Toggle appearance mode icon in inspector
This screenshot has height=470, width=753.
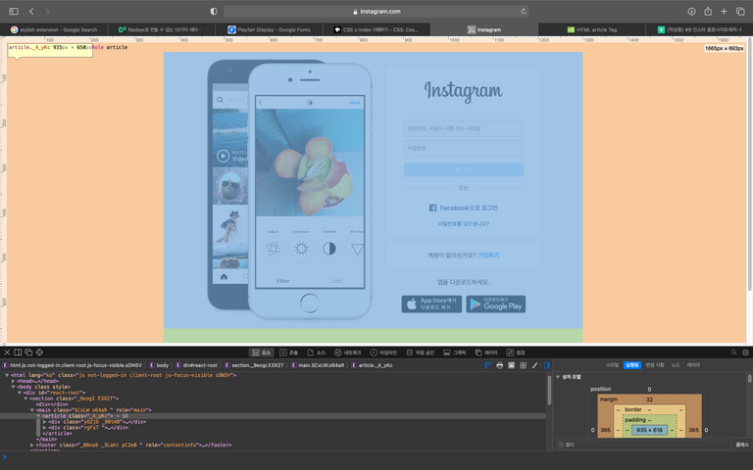tap(511, 365)
